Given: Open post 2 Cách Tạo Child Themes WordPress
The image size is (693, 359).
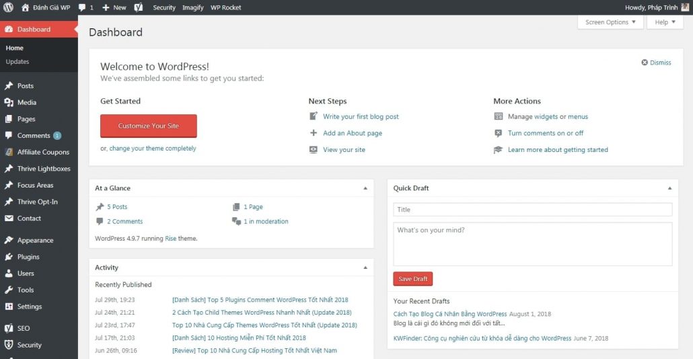Looking at the screenshot, I should [262, 312].
